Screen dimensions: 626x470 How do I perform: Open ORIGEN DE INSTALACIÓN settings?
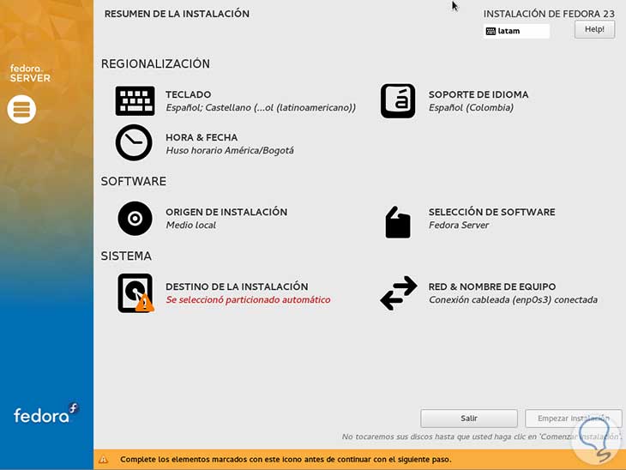coord(226,212)
